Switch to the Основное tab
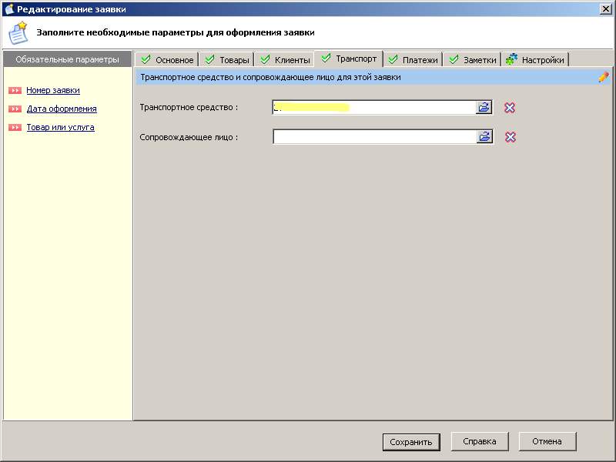 [166, 60]
